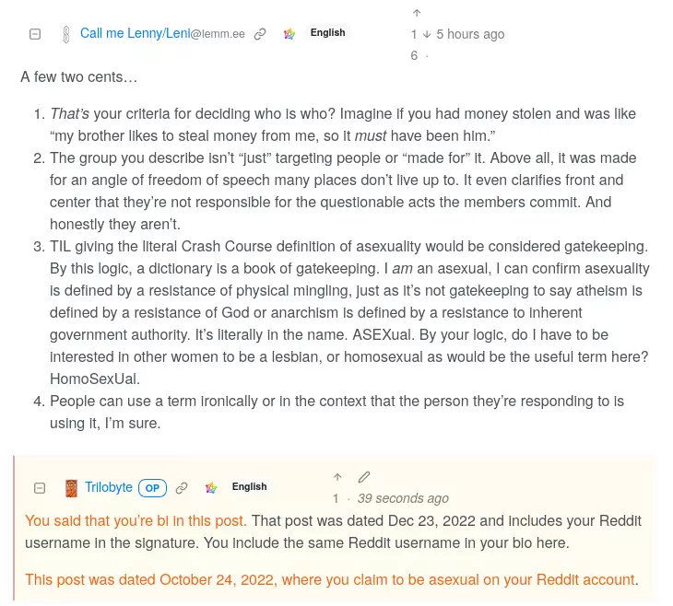This screenshot has height=606, width=673.
Task: Upvote Lenny's comment with up arrow
Action: pos(417,13)
